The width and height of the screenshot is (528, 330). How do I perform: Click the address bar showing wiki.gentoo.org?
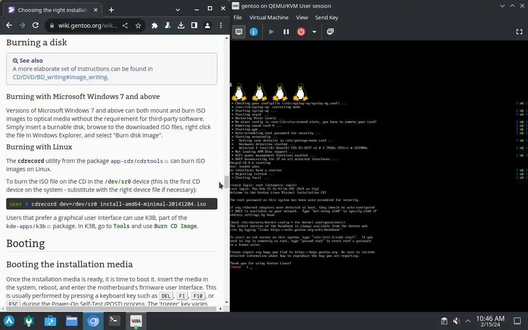87,26
